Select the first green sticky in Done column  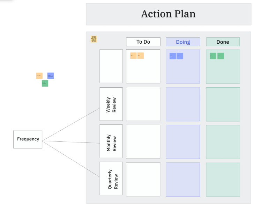213,56
